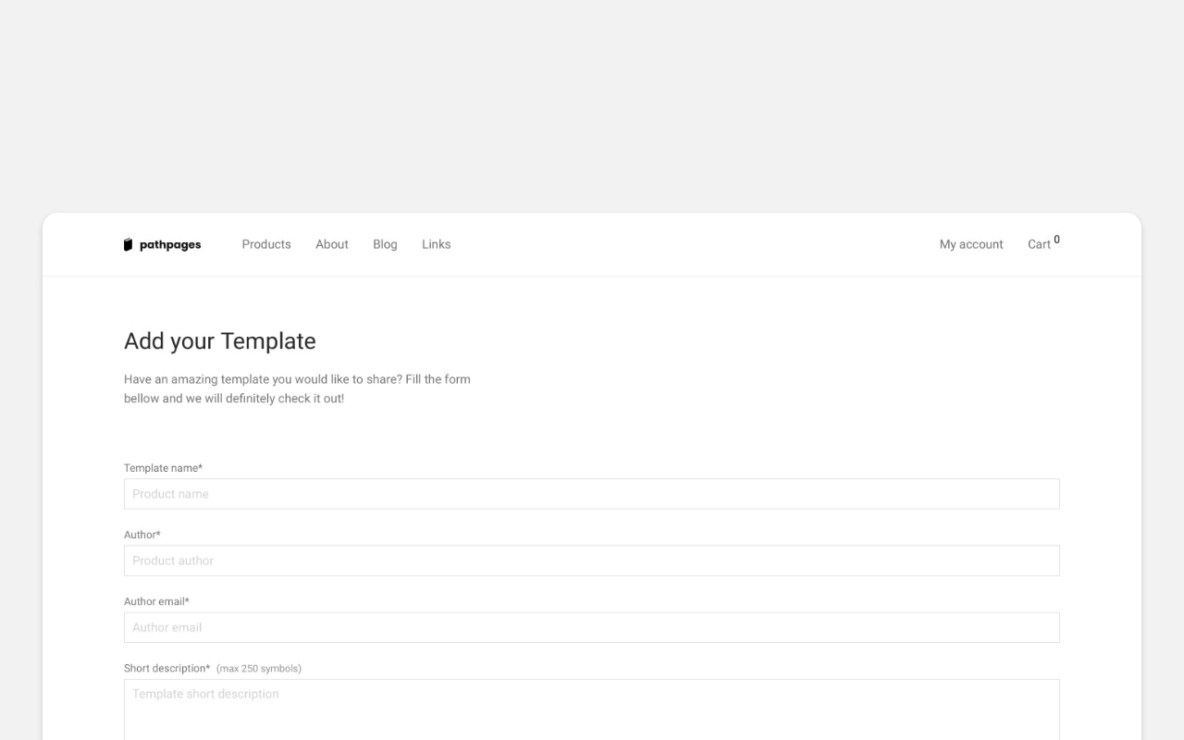Click the max 250 symbols hint text
The width and height of the screenshot is (1184, 740).
258,668
